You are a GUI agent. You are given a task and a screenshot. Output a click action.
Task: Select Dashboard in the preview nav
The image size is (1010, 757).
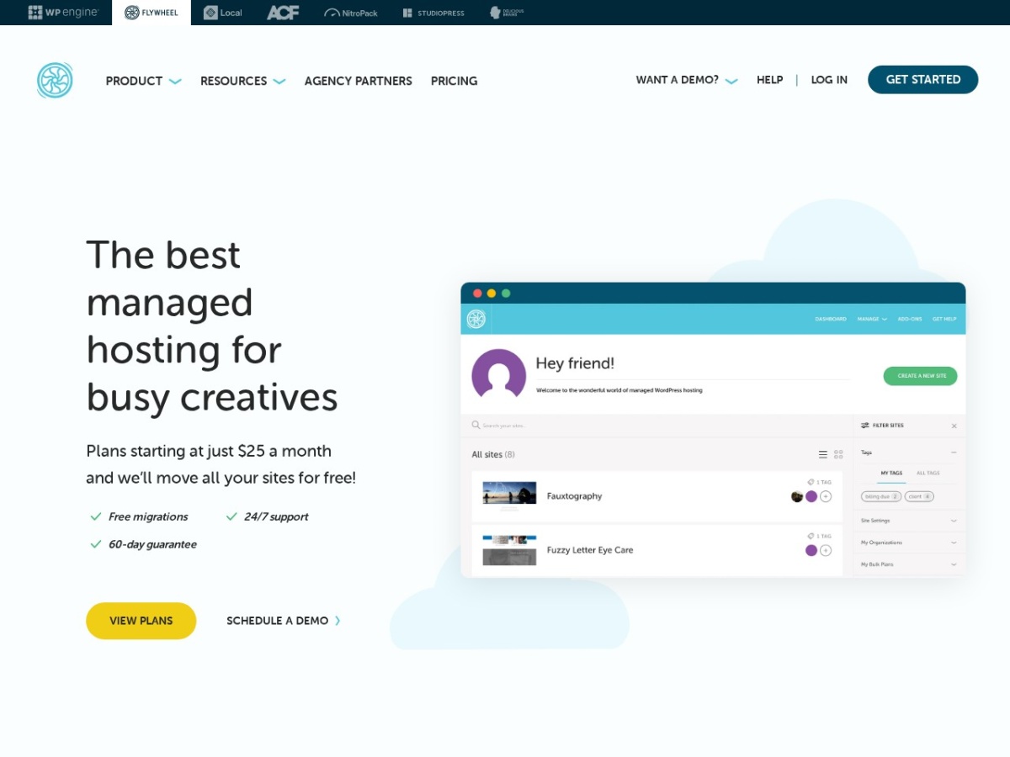(831, 319)
